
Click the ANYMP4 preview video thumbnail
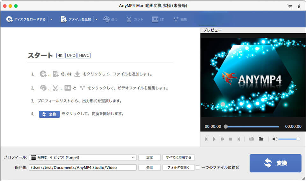[x=253, y=77]
